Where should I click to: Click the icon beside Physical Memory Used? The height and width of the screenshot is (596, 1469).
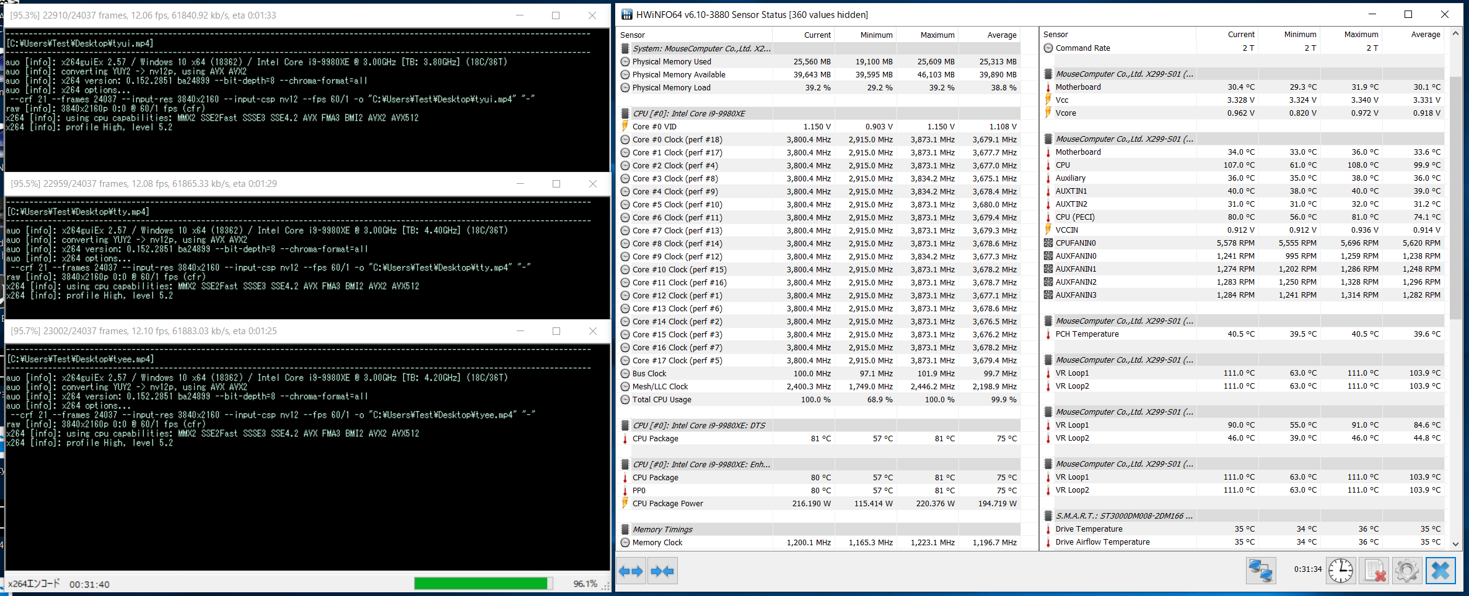(x=625, y=62)
